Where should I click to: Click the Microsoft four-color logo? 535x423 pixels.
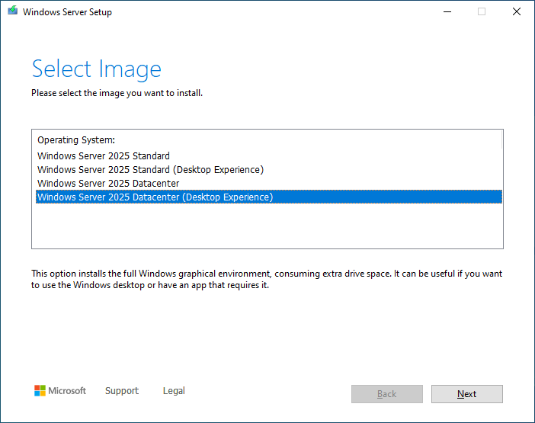40,390
